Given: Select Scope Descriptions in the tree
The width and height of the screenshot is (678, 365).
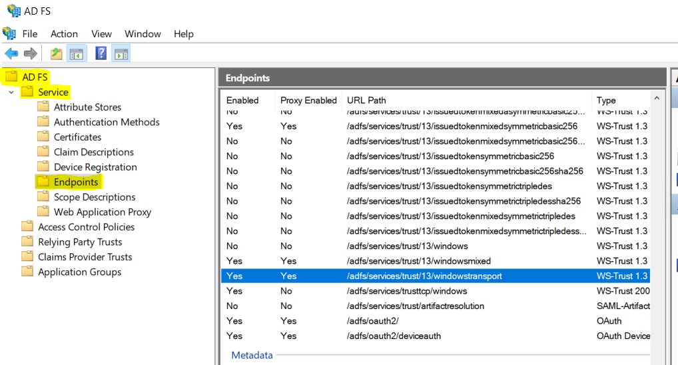Looking at the screenshot, I should 95,196.
